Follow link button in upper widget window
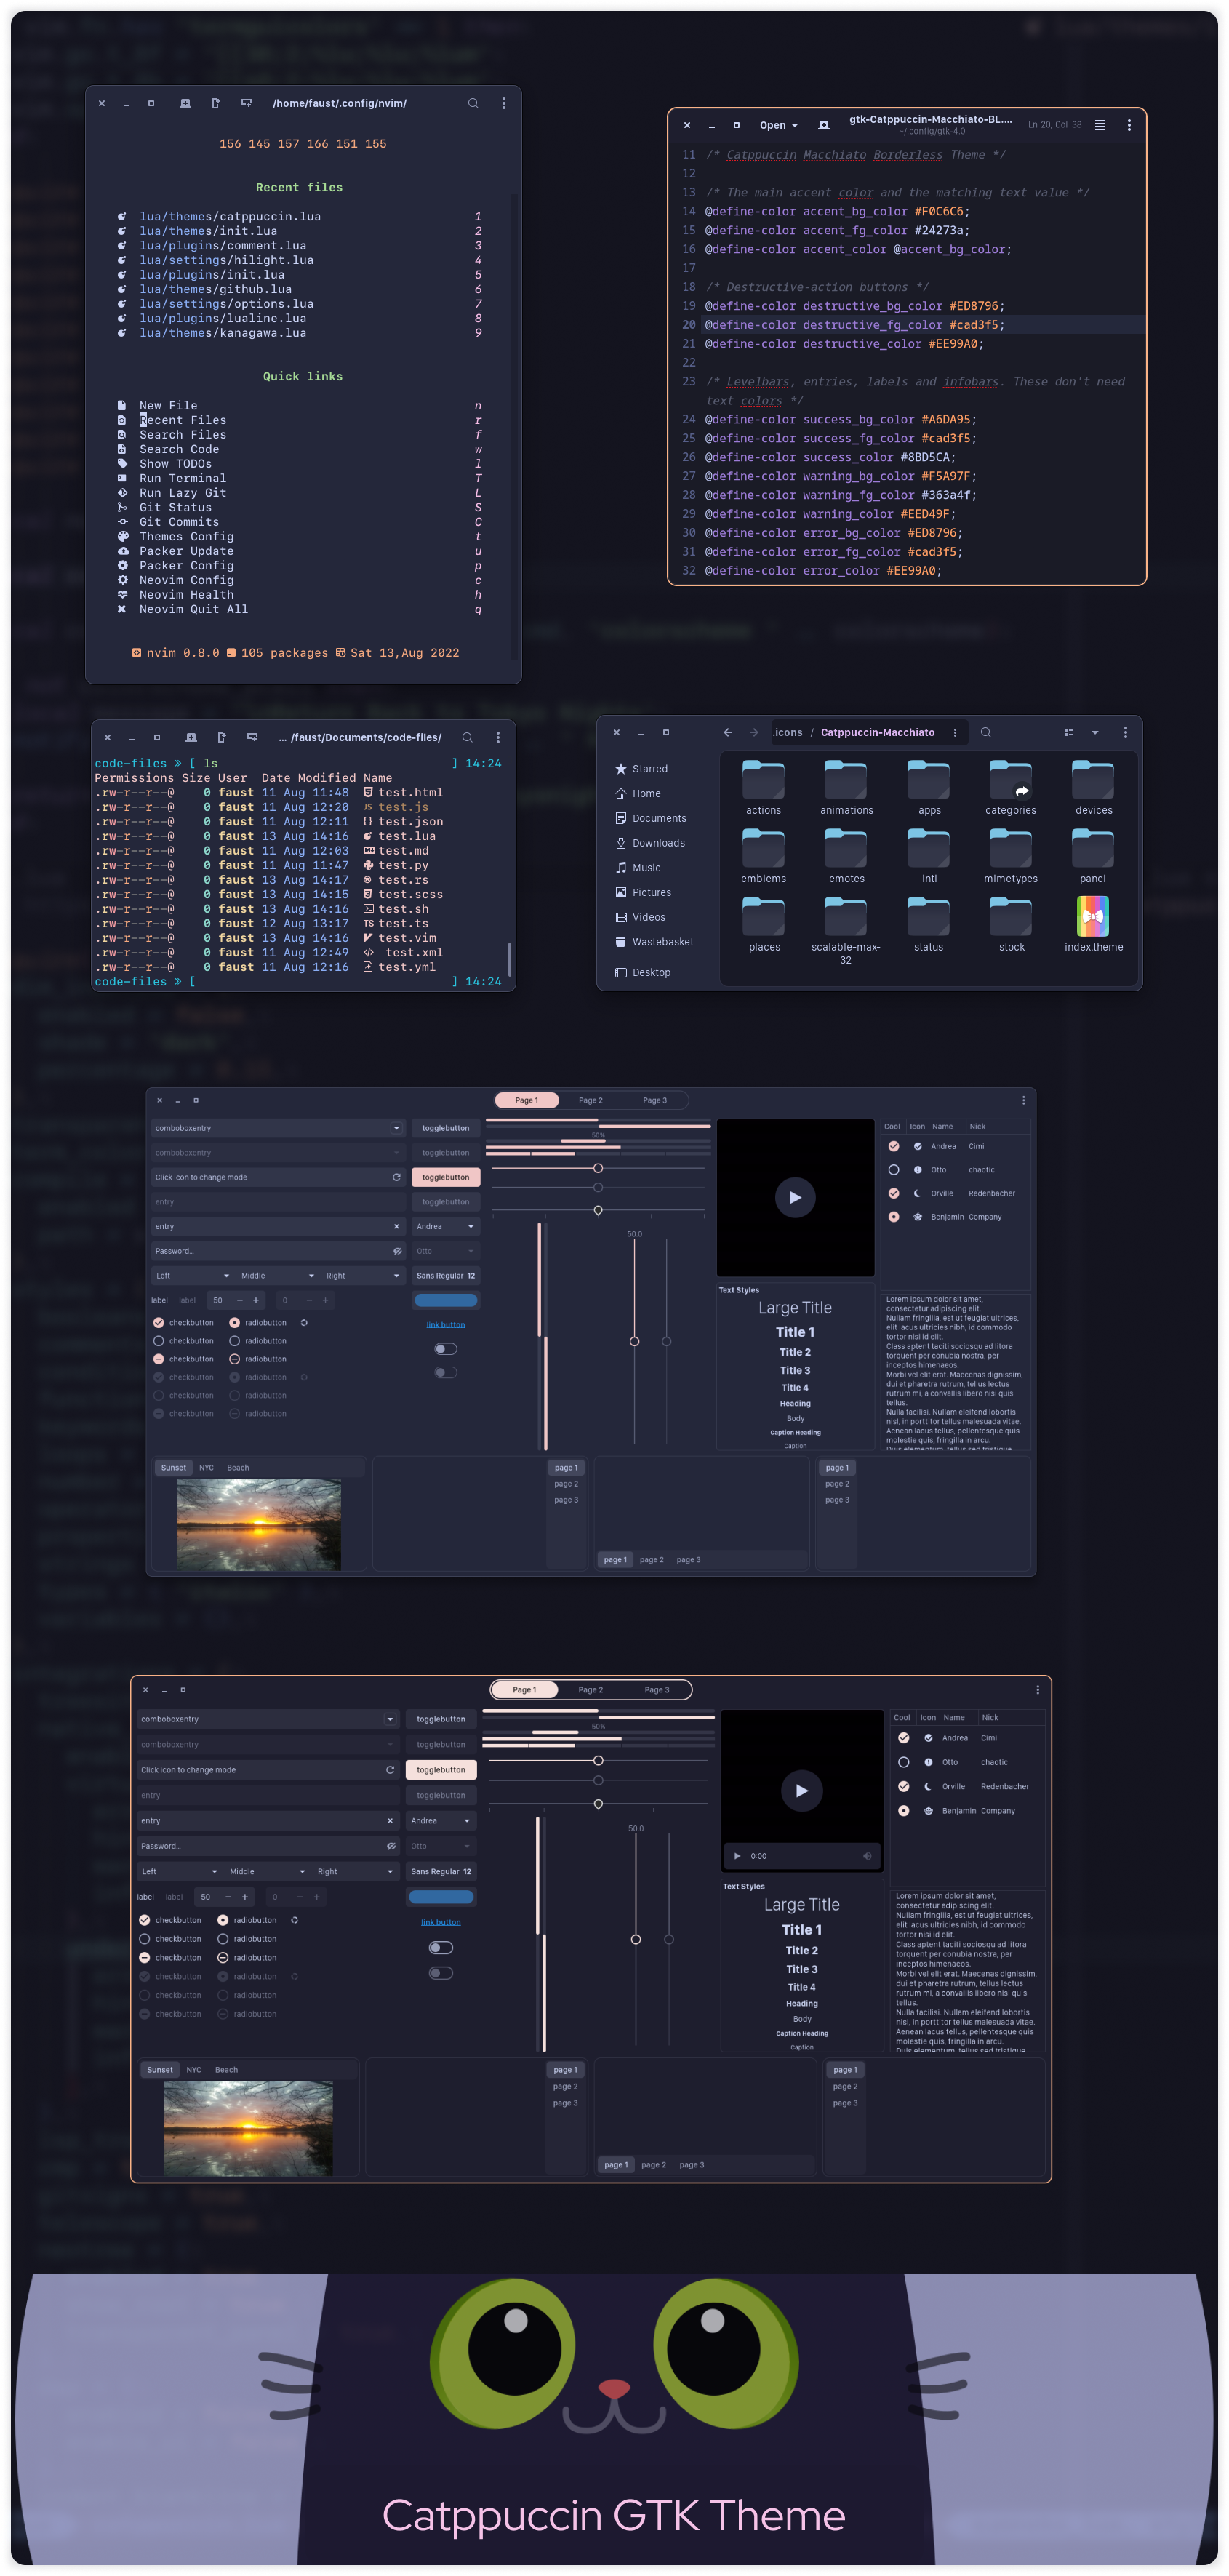 pos(445,1324)
